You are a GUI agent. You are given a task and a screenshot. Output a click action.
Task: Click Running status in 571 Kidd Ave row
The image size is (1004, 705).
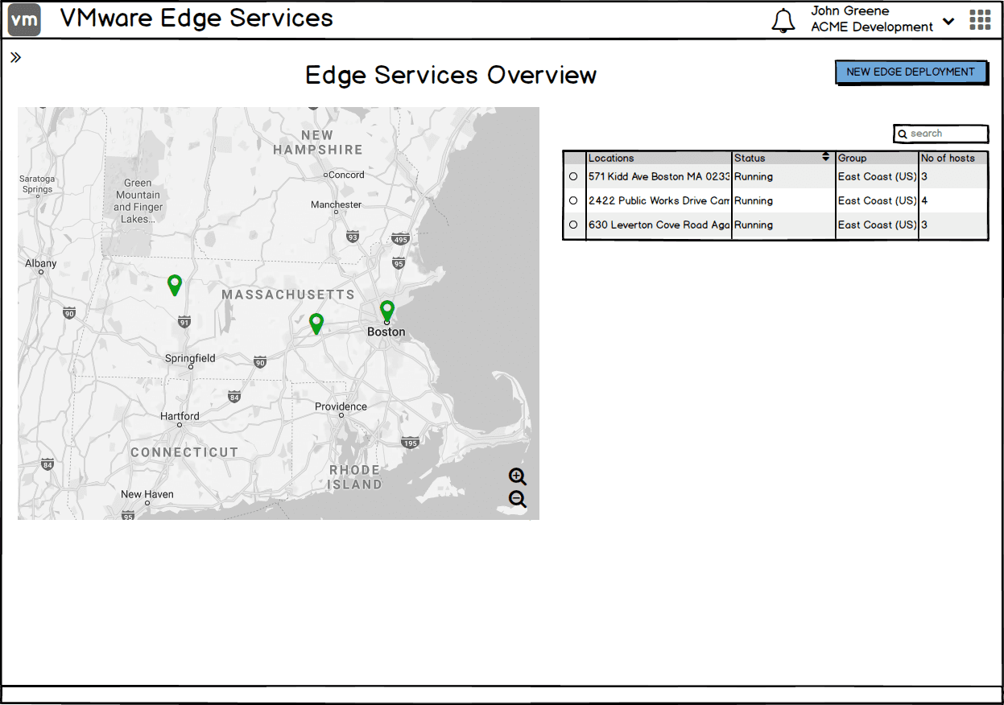tap(754, 176)
